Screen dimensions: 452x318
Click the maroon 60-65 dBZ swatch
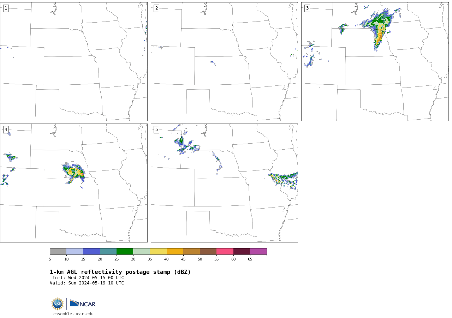pos(242,251)
